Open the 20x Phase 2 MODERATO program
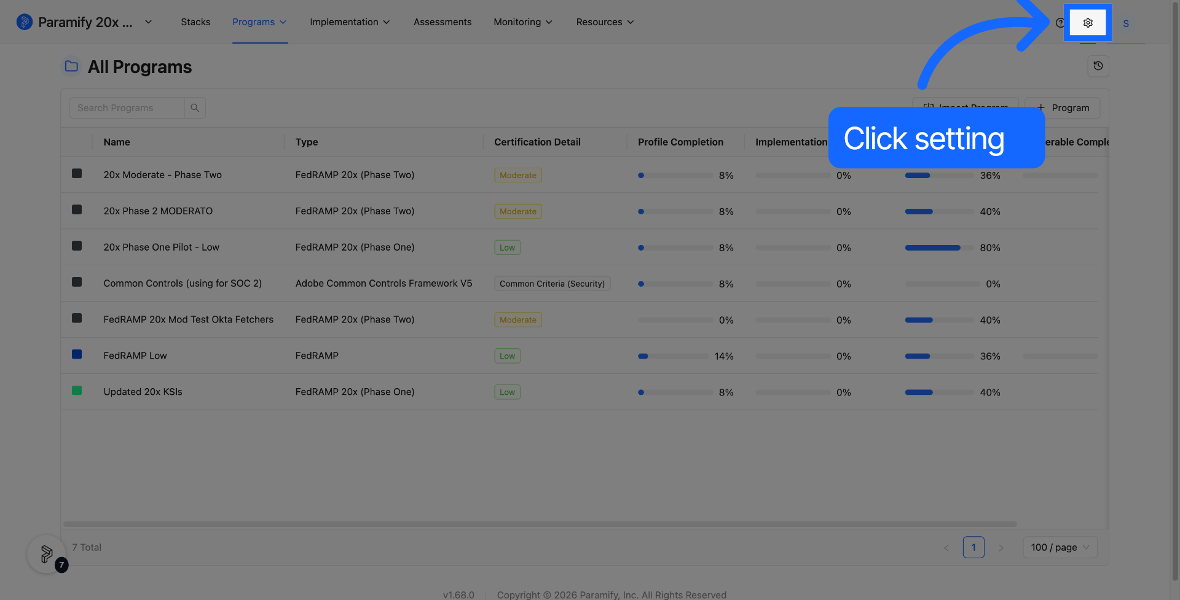The height and width of the screenshot is (600, 1180). click(158, 211)
